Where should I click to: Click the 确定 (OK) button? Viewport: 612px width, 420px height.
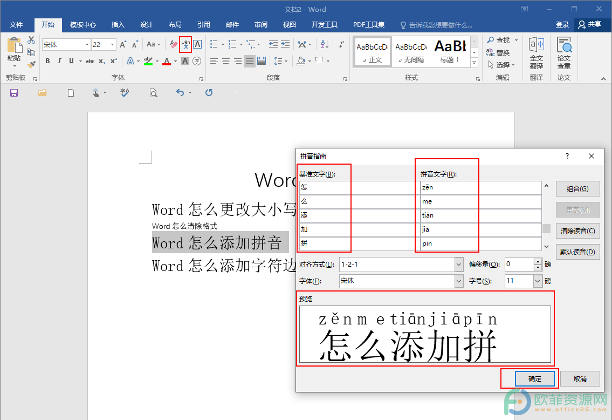pyautogui.click(x=535, y=378)
